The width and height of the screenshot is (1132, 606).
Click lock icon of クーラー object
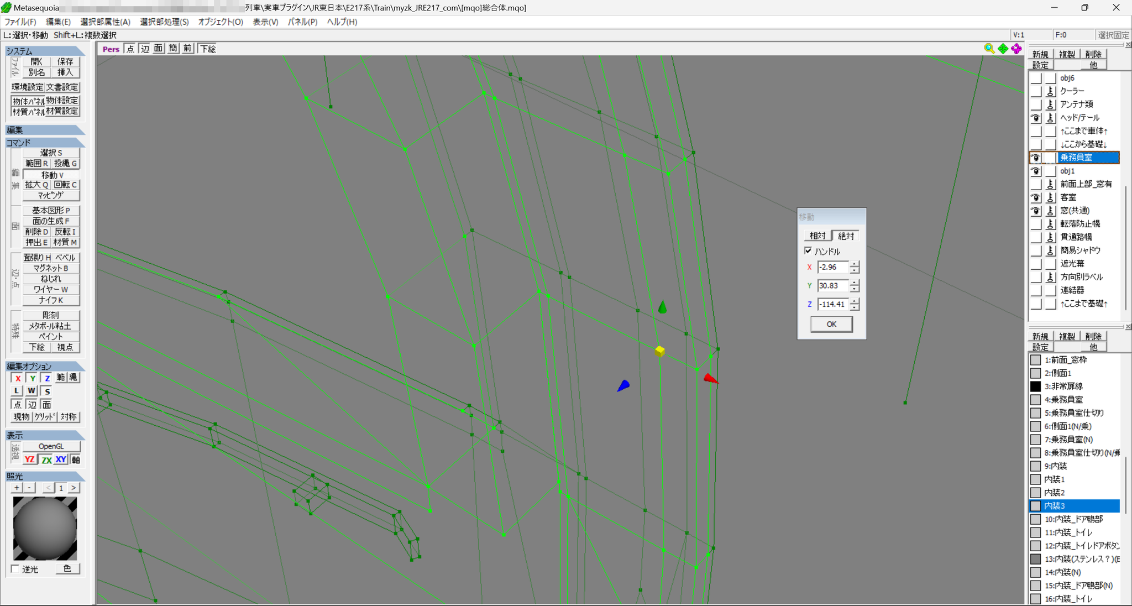click(1051, 91)
